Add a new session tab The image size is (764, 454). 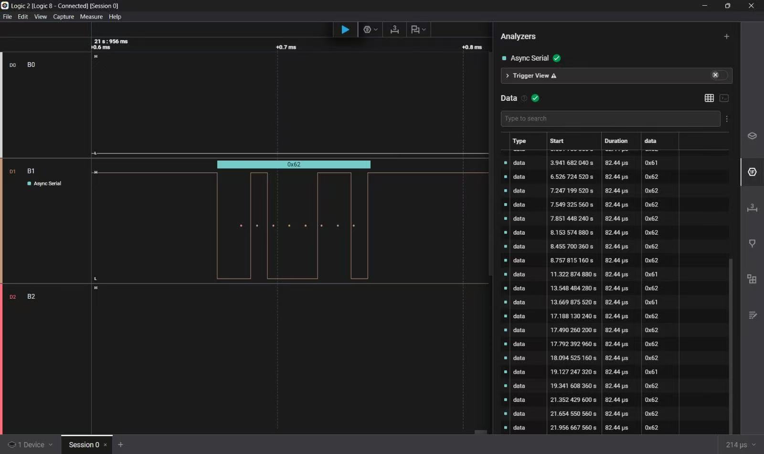[120, 444]
